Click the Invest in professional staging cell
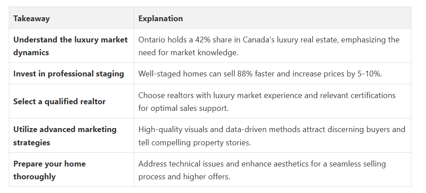This screenshot has width=426, height=193. (72, 74)
